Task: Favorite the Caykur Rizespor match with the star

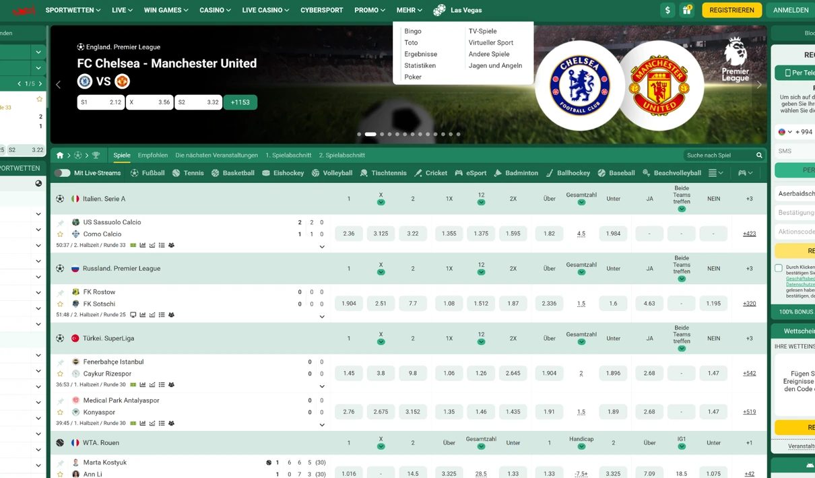Action: (60, 374)
